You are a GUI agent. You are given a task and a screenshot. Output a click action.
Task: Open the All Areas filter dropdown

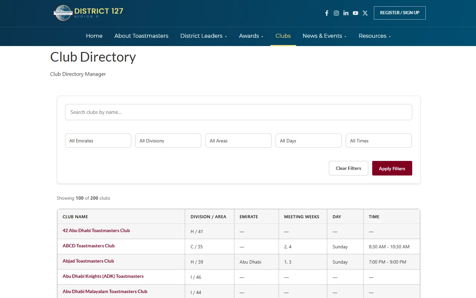click(x=238, y=141)
